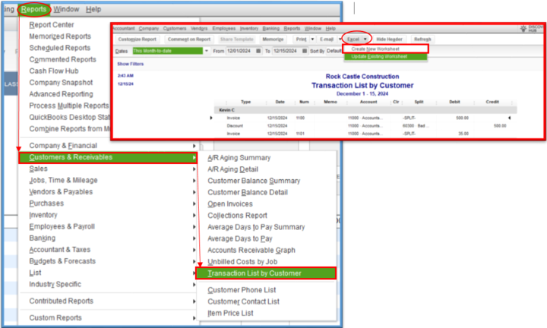Choose Update Existing Worksheet option

click(385, 56)
